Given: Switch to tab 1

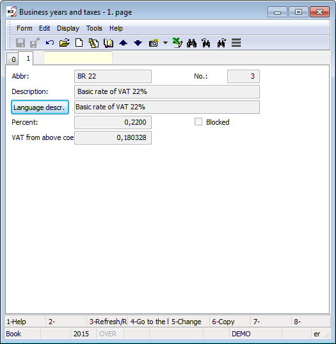Looking at the screenshot, I should click(x=26, y=58).
